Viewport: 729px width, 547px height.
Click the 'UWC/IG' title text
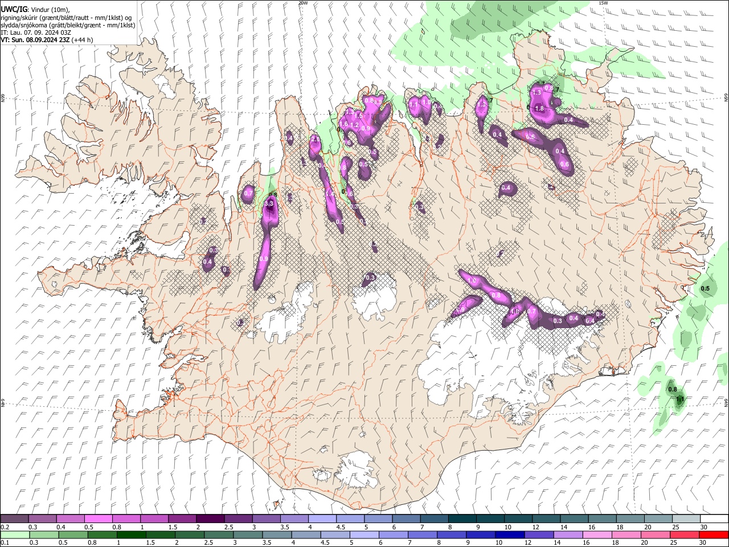13,10
